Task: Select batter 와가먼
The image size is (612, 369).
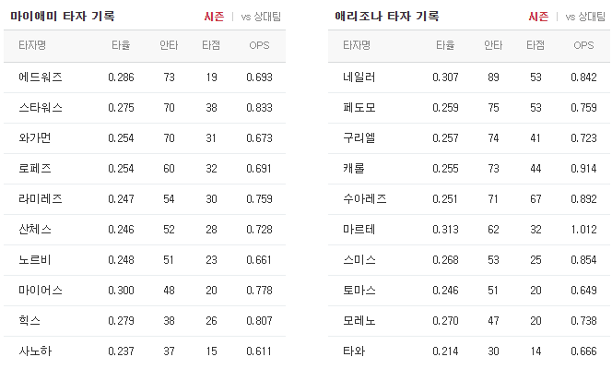Action: click(x=35, y=137)
